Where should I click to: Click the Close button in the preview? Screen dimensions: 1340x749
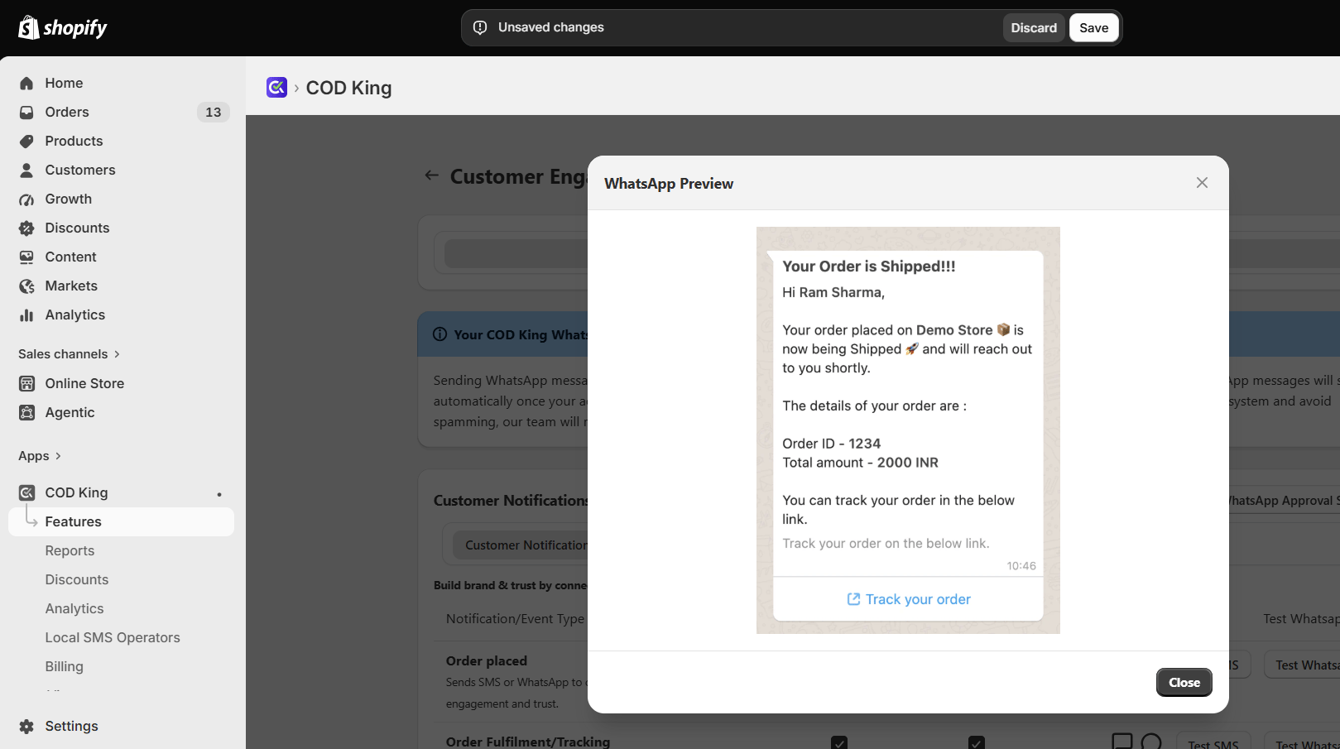click(x=1184, y=682)
